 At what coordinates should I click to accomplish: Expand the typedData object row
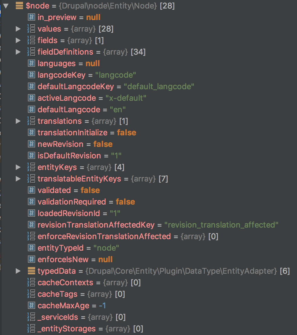point(18,271)
